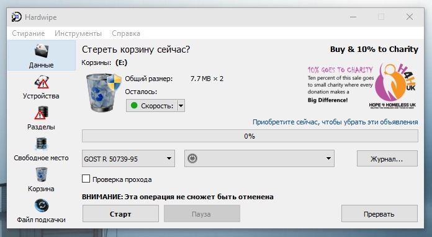Click the Корзины (E:) drive label
432x237 pixels.
(x=104, y=62)
